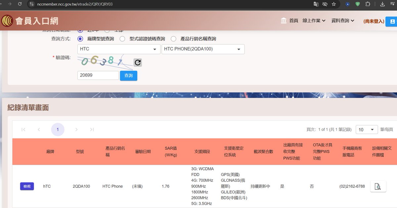Image resolution: width=397 pixels, height=208 pixels.
Task: Click the satellite systems cell listing GPS(美國)
Action: pos(234,186)
